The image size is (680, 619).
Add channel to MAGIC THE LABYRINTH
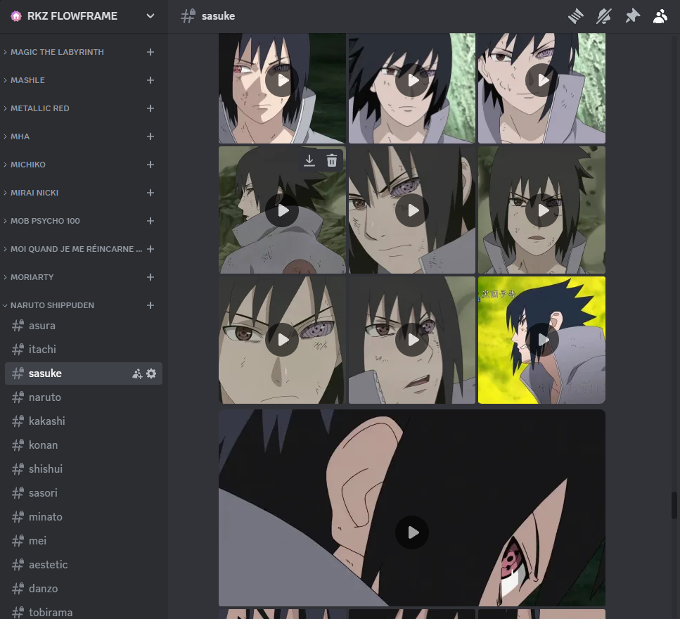[x=150, y=52]
